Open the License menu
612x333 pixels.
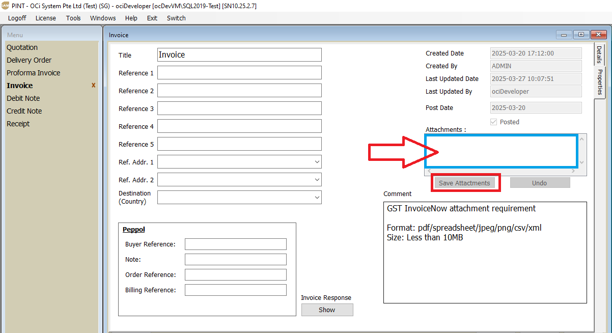click(x=46, y=18)
